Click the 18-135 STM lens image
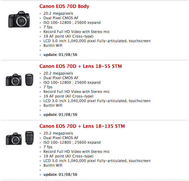 pyautogui.click(x=29, y=138)
